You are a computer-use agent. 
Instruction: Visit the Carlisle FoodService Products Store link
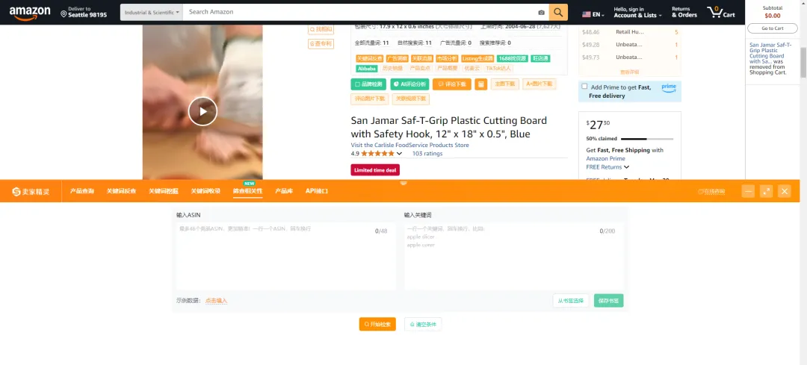click(x=409, y=146)
